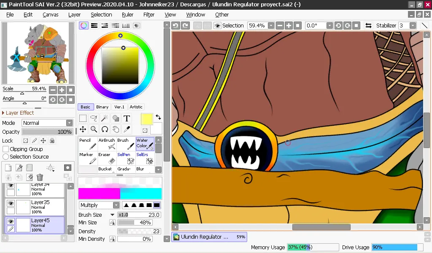
Task: Click the Density slider bar
Action: 139,231
